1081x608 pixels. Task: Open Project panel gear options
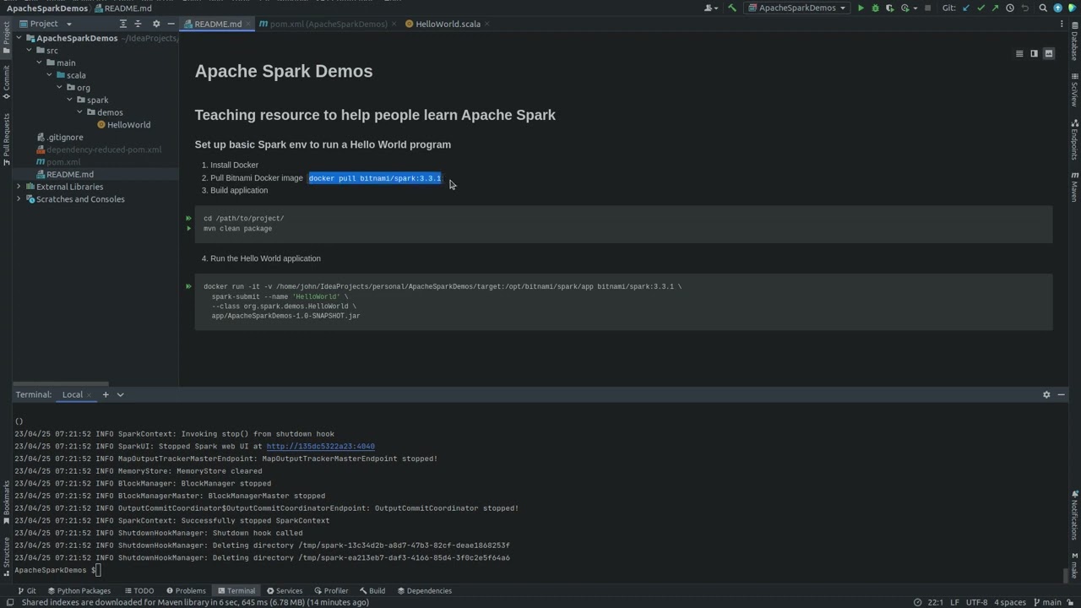[155, 24]
